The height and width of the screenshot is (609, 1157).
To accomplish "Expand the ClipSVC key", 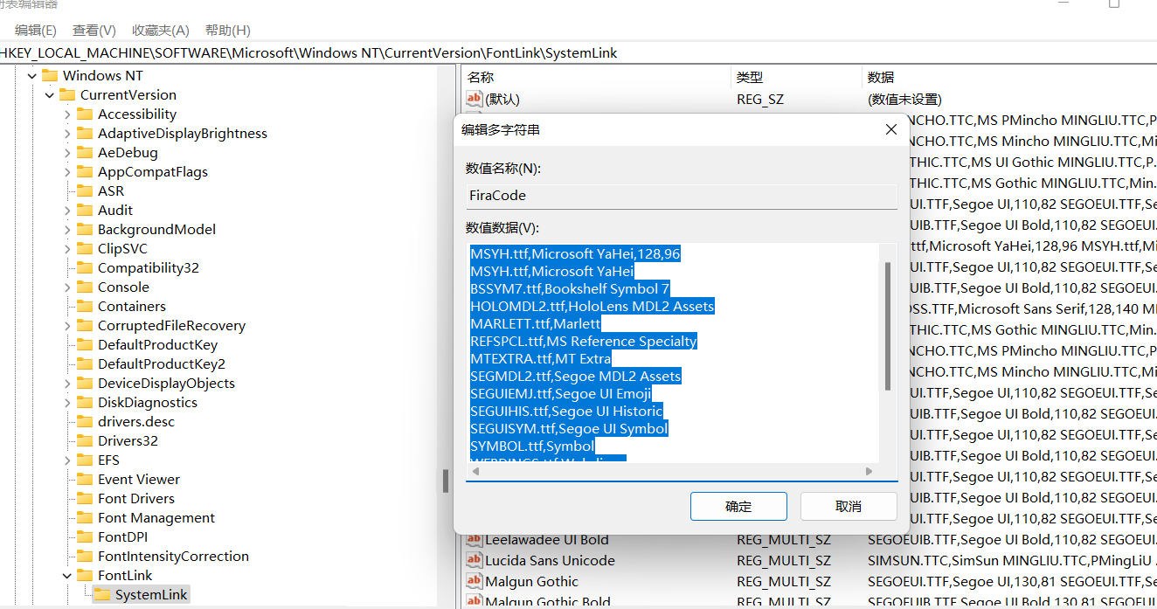I will [67, 249].
